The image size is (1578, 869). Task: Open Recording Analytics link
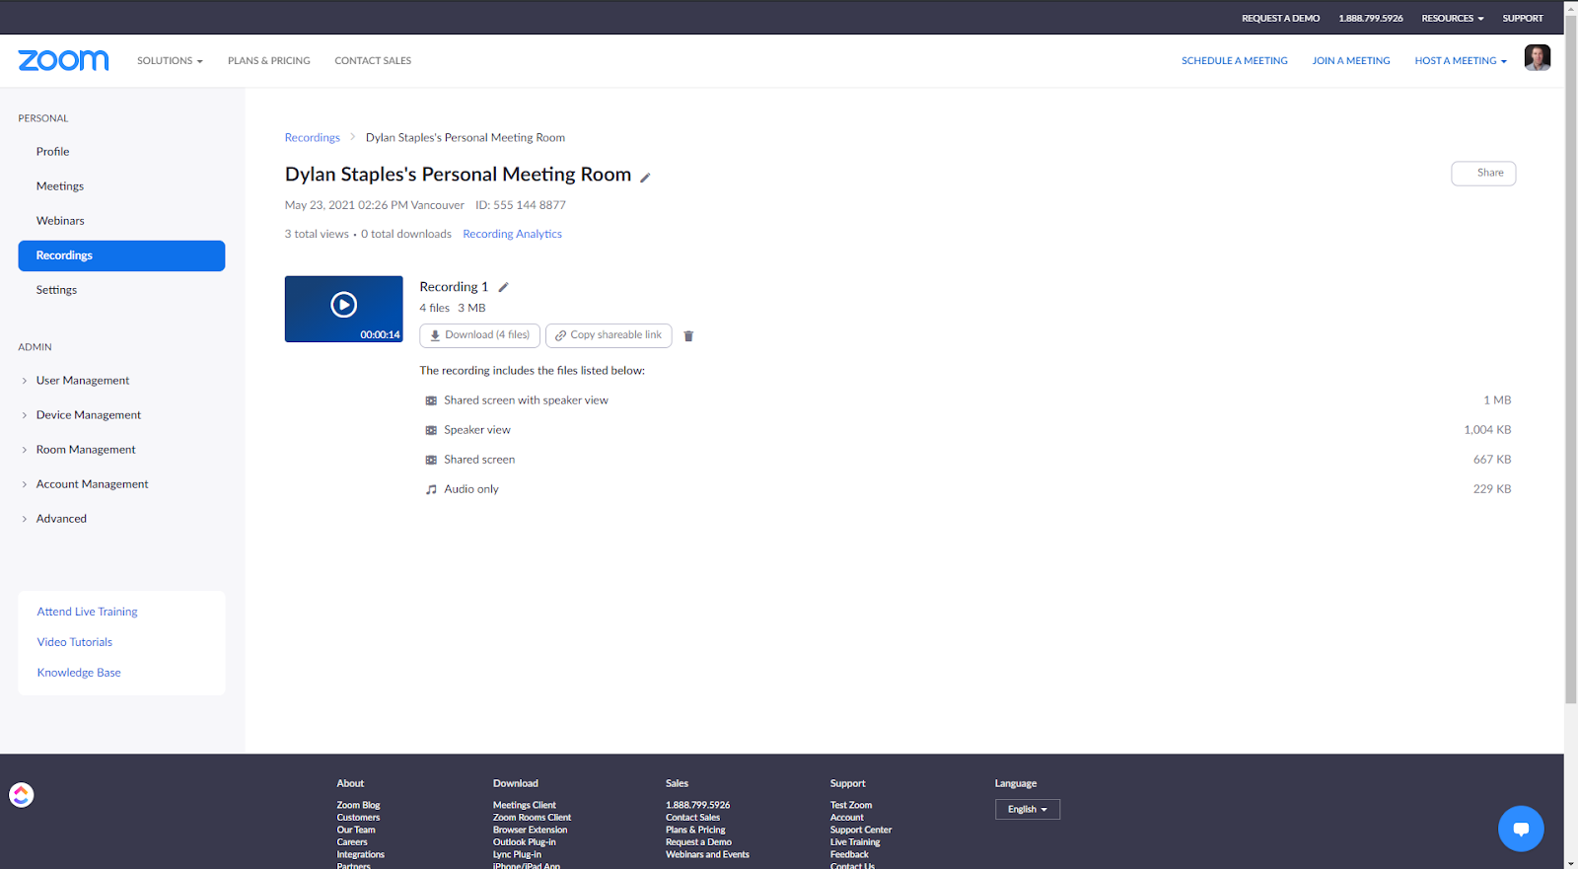click(512, 234)
